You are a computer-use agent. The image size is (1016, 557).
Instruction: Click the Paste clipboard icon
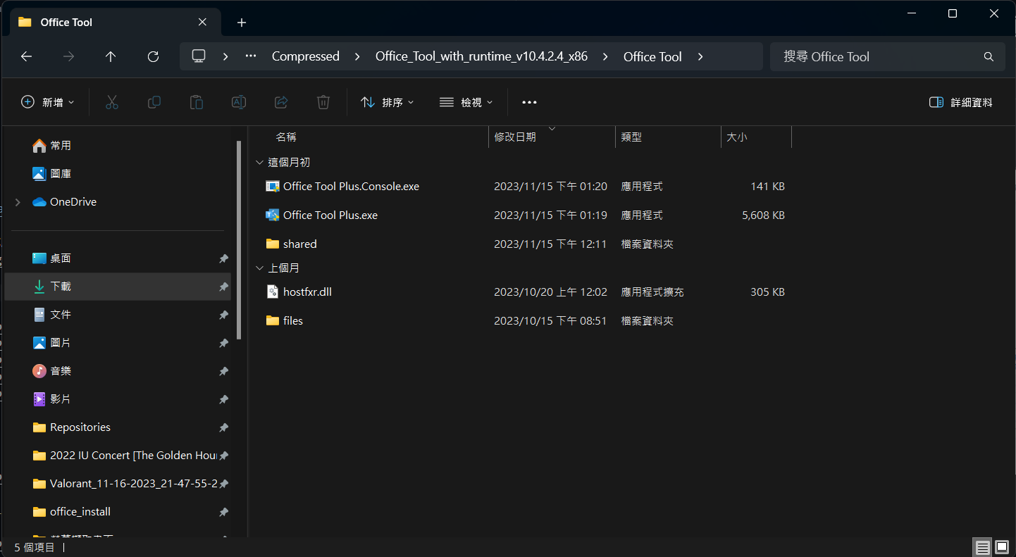197,102
